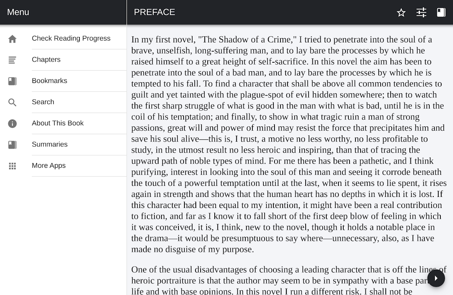The width and height of the screenshot is (453, 295).
Task: Click the home icon in menu
Action: tap(13, 39)
